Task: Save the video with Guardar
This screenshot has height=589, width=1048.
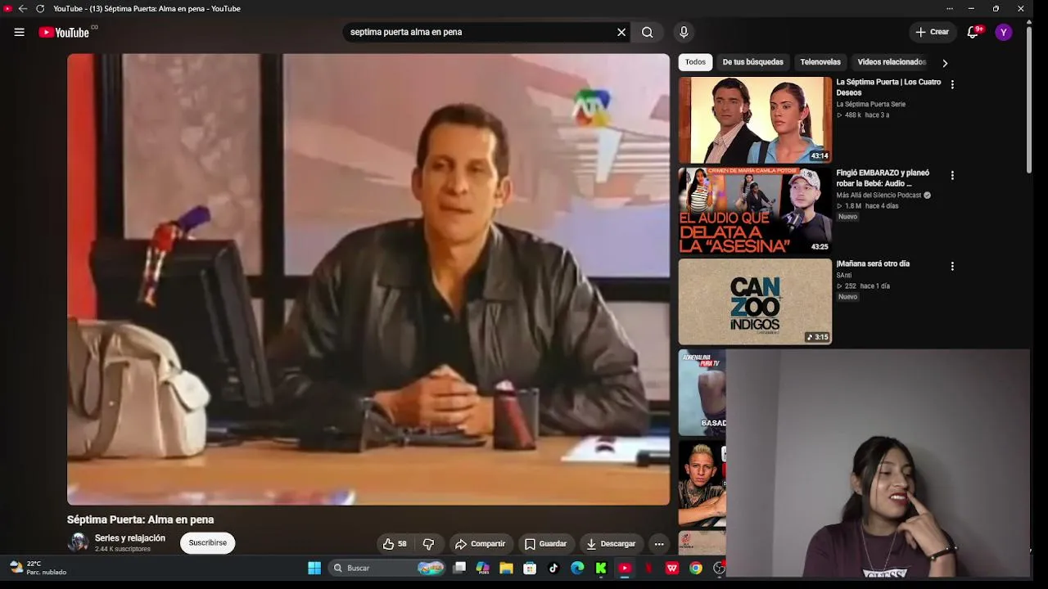Action: click(545, 544)
